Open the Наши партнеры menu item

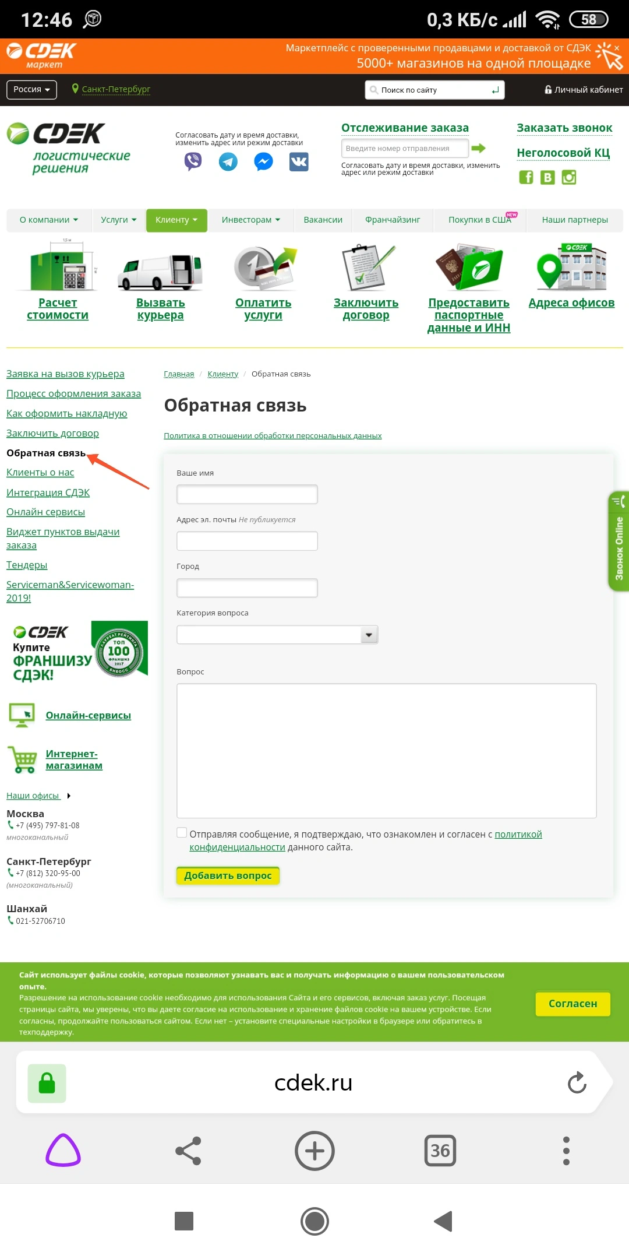tap(575, 220)
